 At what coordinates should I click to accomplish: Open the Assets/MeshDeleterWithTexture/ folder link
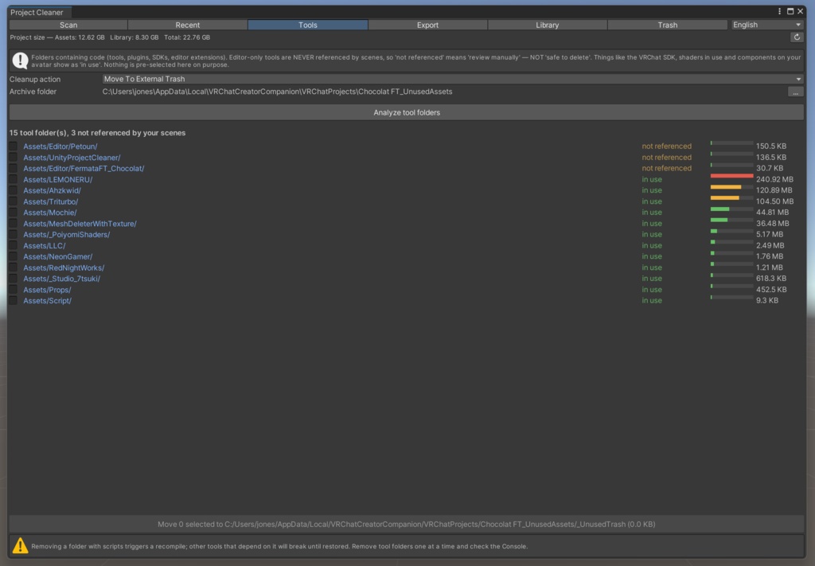click(x=80, y=224)
